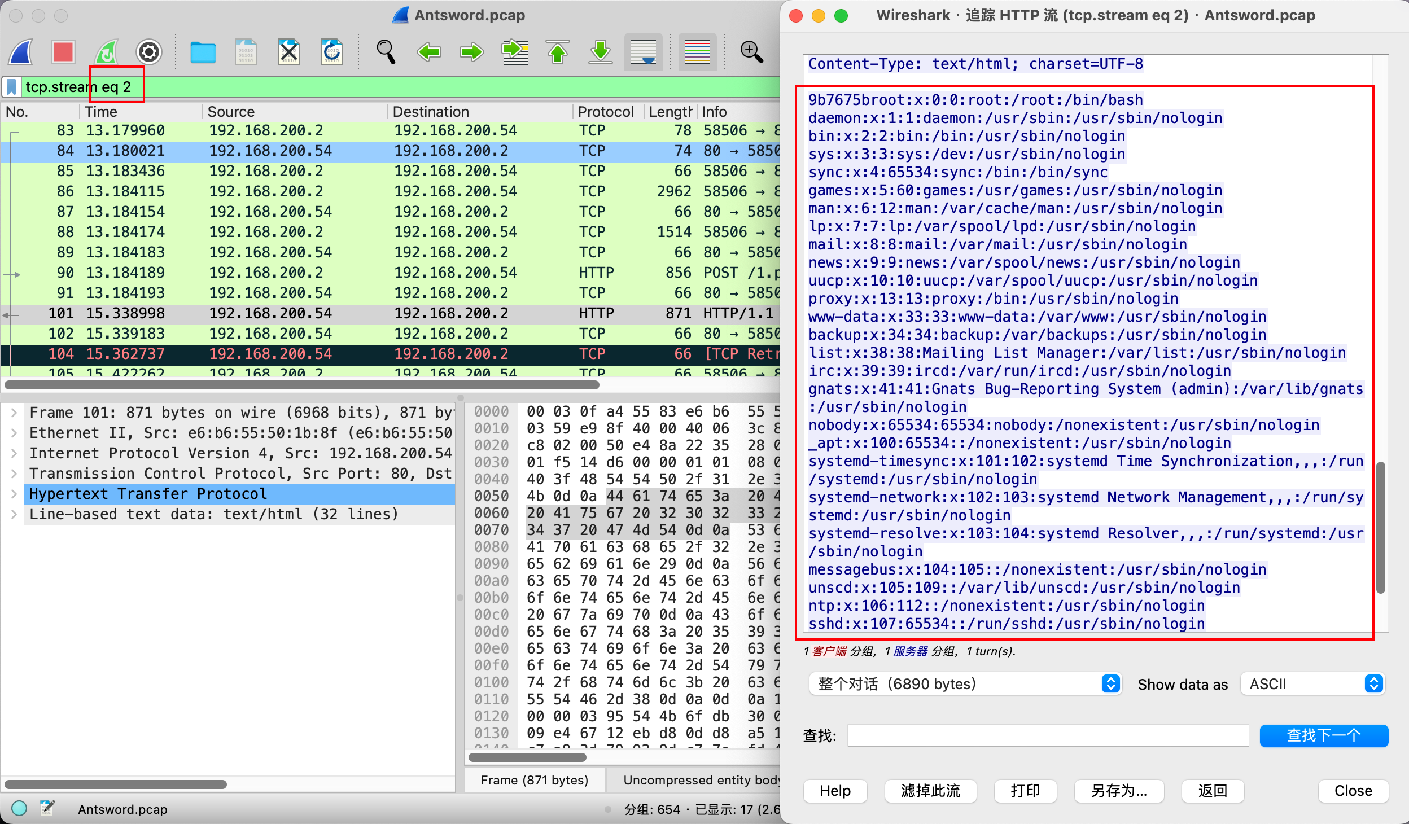Start capture with the shark fin icon

pos(21,52)
